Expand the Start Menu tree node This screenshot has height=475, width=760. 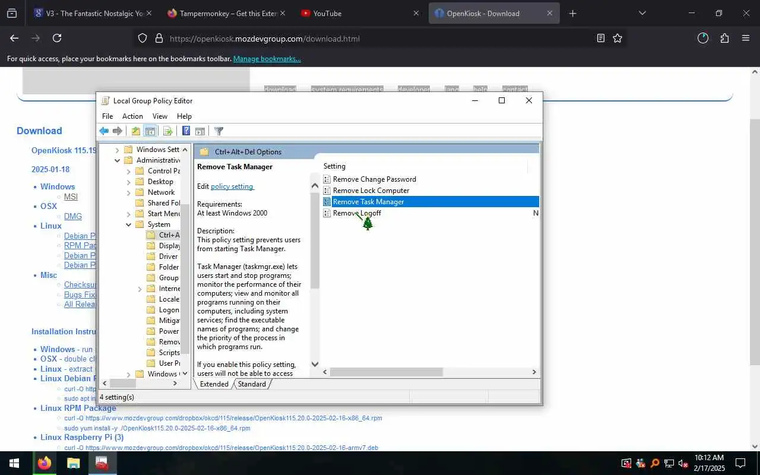click(129, 214)
